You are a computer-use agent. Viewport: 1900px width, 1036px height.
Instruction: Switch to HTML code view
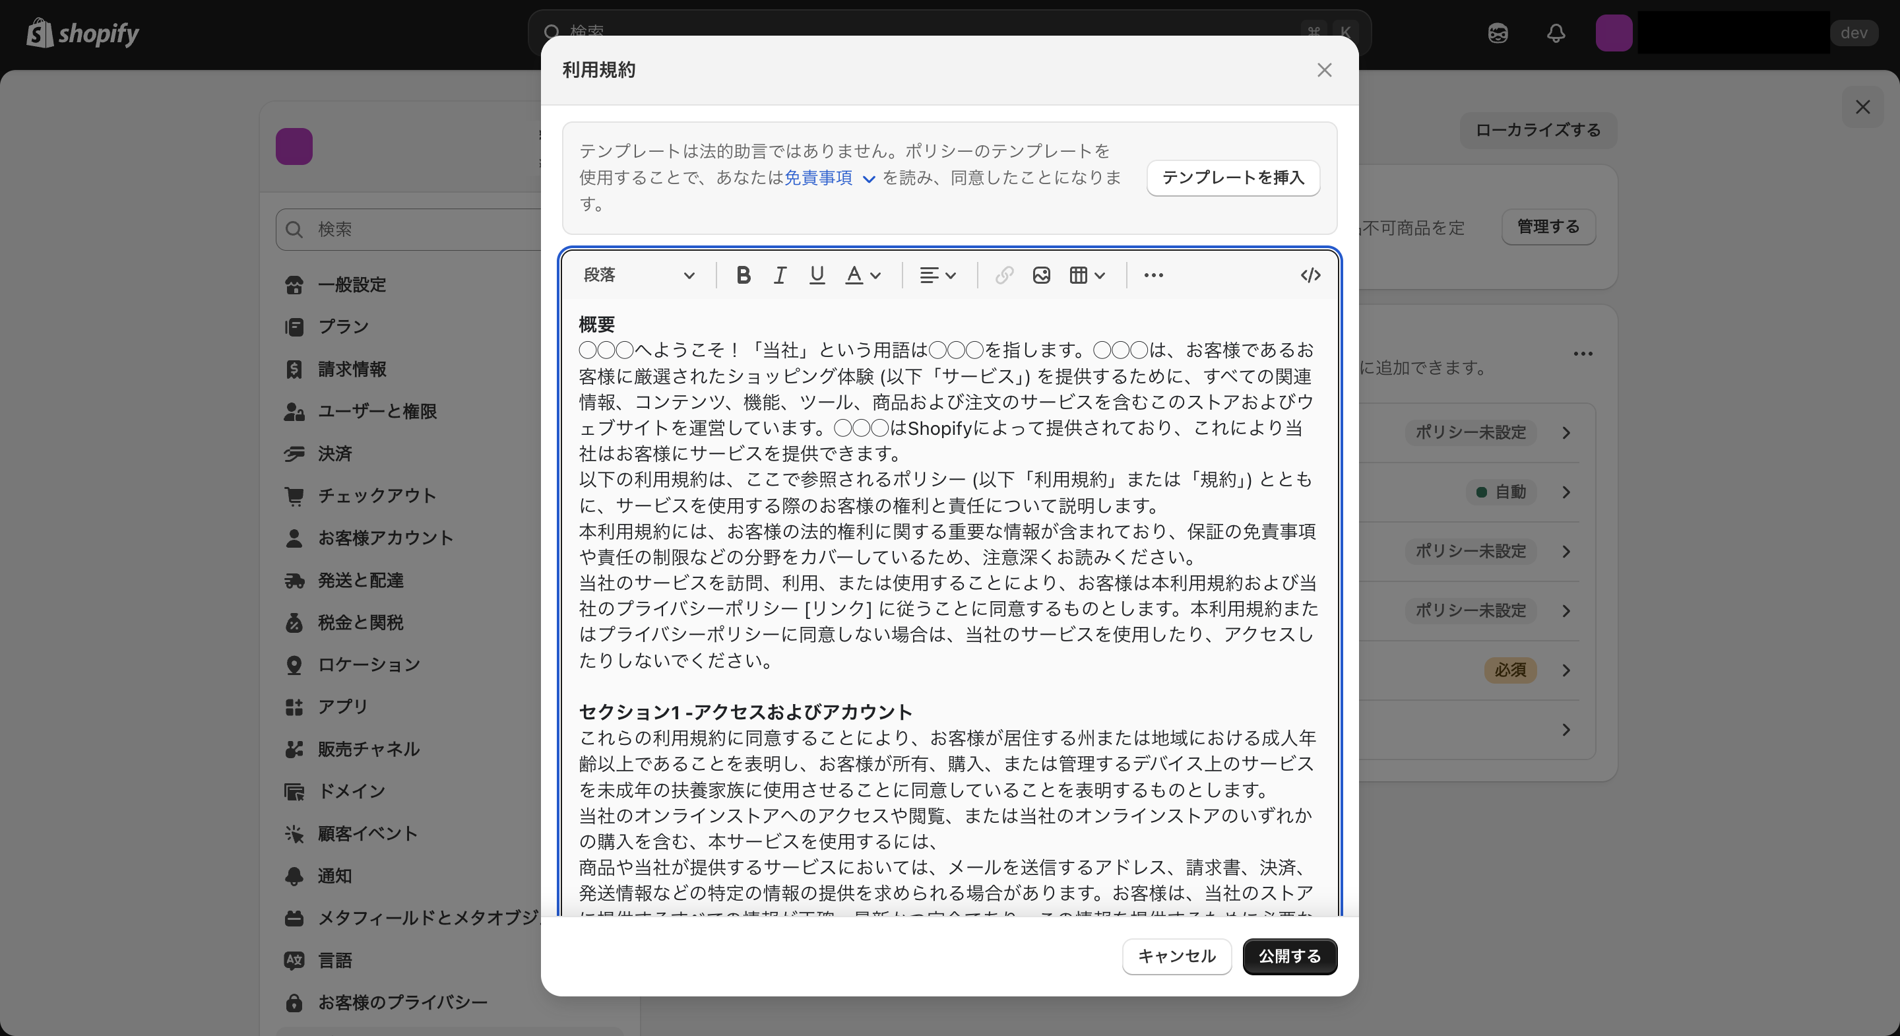pos(1310,275)
